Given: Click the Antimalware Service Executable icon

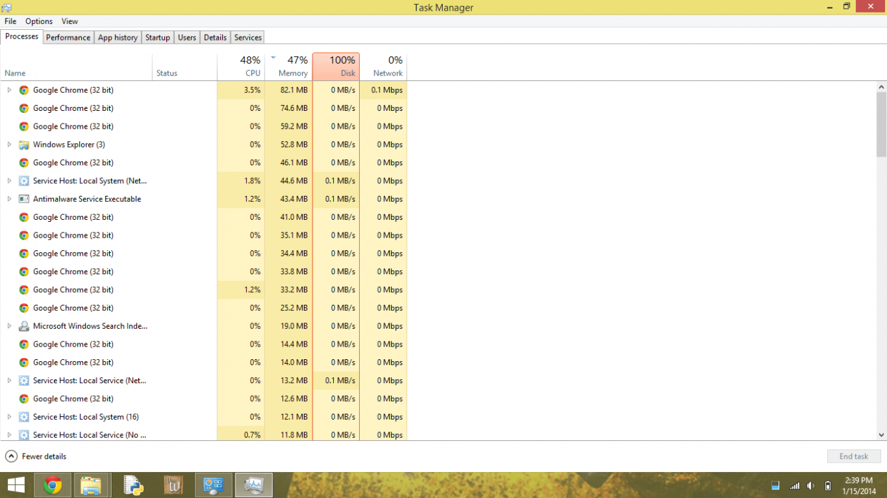Looking at the screenshot, I should (24, 199).
